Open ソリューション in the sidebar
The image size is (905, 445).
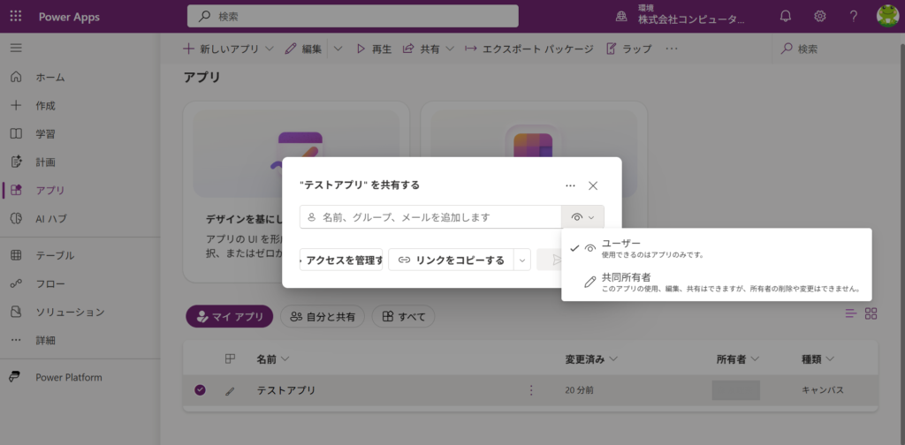57,312
